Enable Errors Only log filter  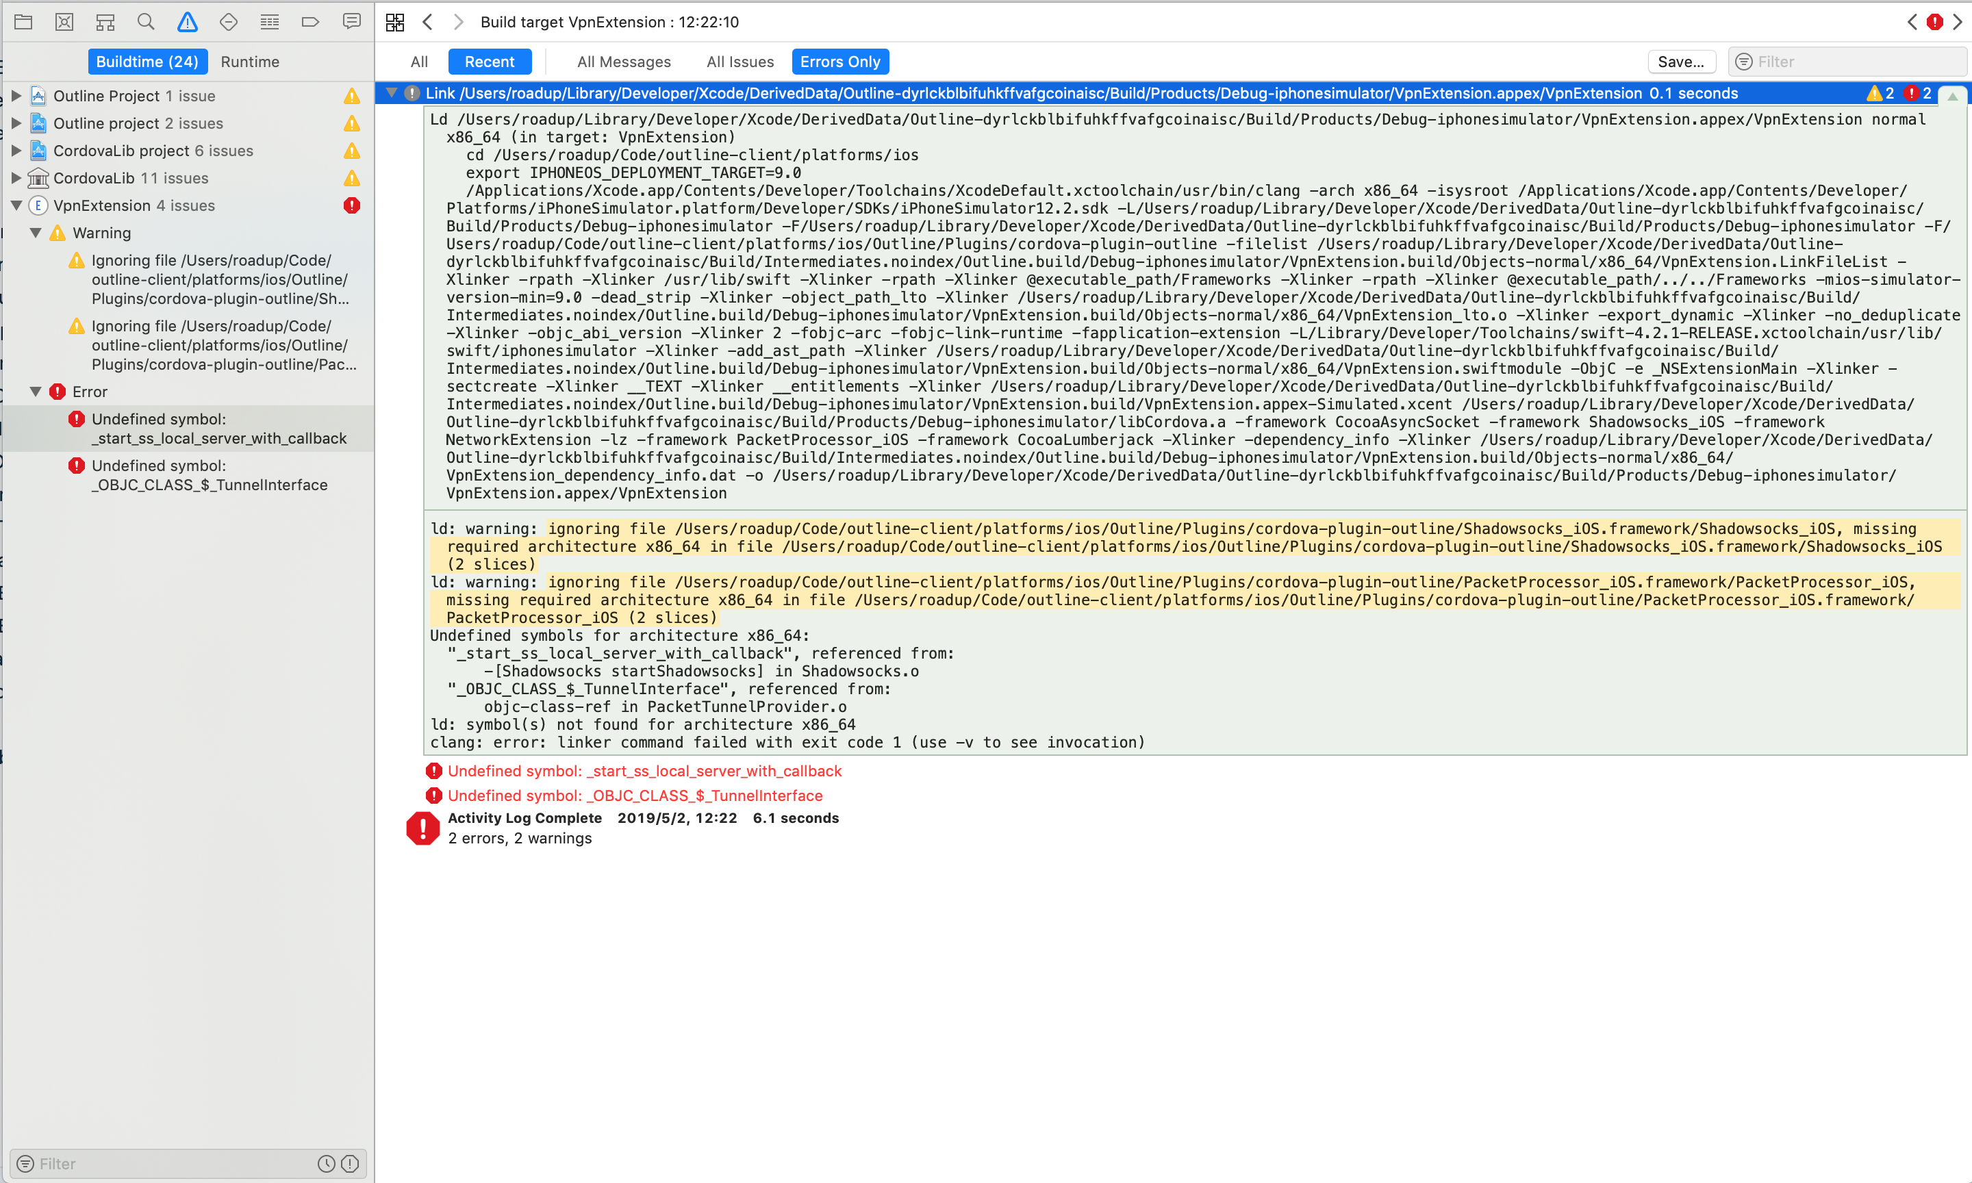click(x=840, y=62)
